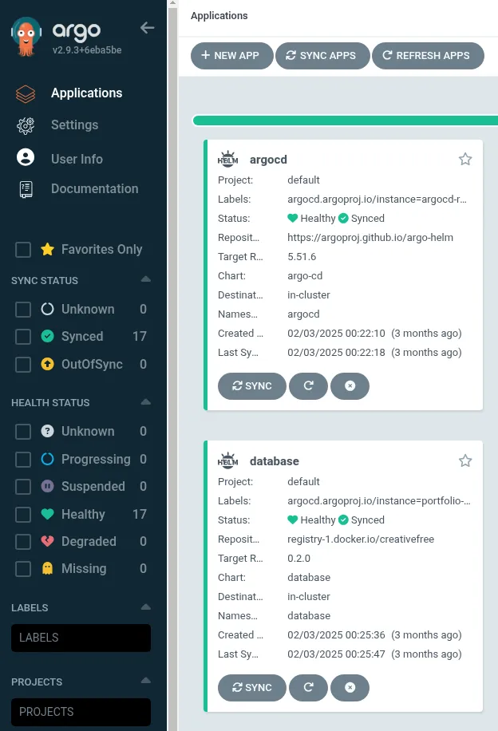Collapse the LABELS filter section
The width and height of the screenshot is (498, 731).
click(x=145, y=607)
